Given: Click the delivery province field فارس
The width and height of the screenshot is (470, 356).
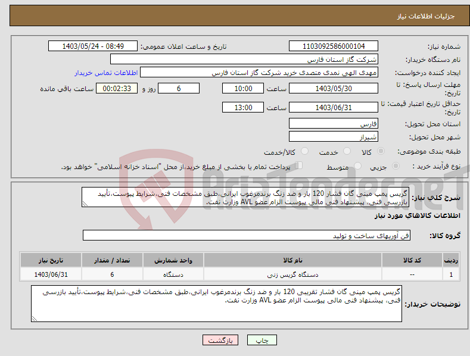Looking at the screenshot, I should [334, 123].
